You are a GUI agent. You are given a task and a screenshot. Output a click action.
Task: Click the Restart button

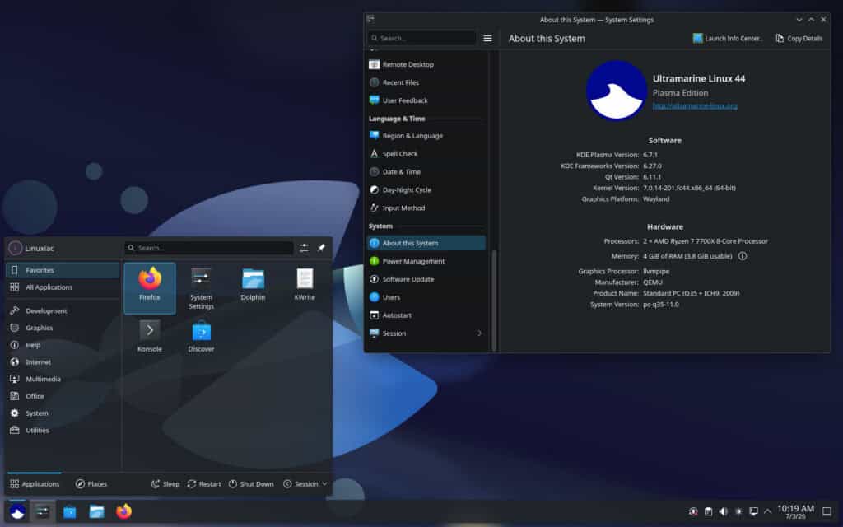(204, 484)
